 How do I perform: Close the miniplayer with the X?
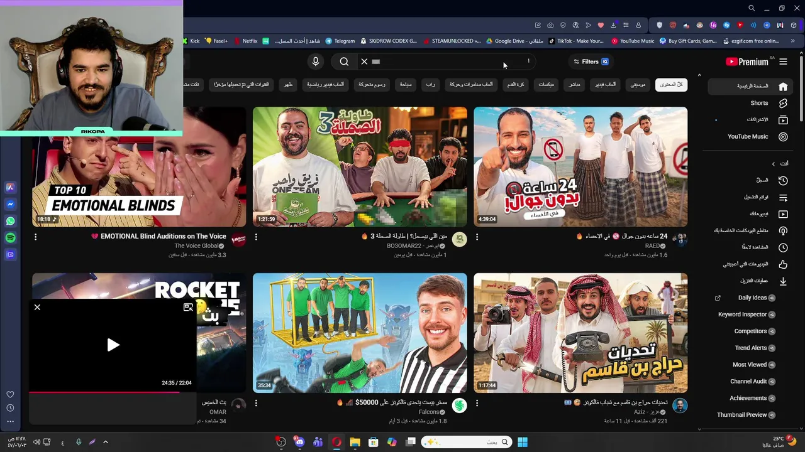click(37, 307)
